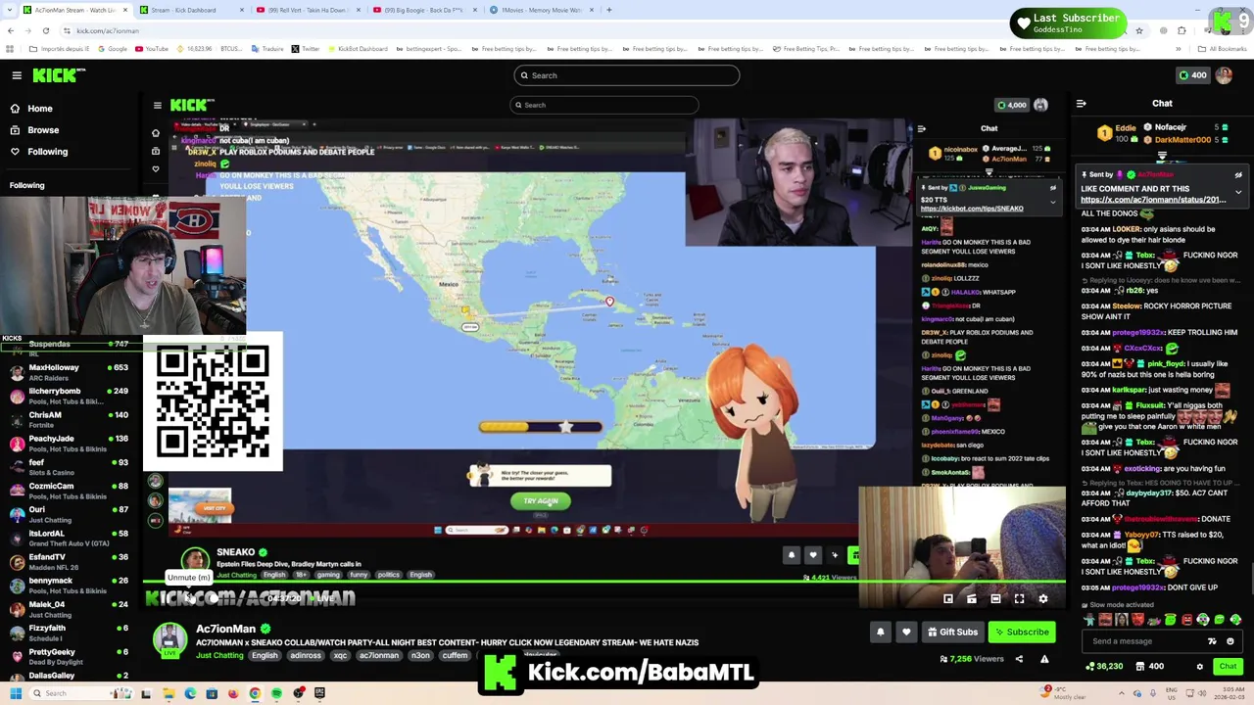This screenshot has height=705, width=1254.
Task: Click the browser back arrow
Action: (11, 30)
